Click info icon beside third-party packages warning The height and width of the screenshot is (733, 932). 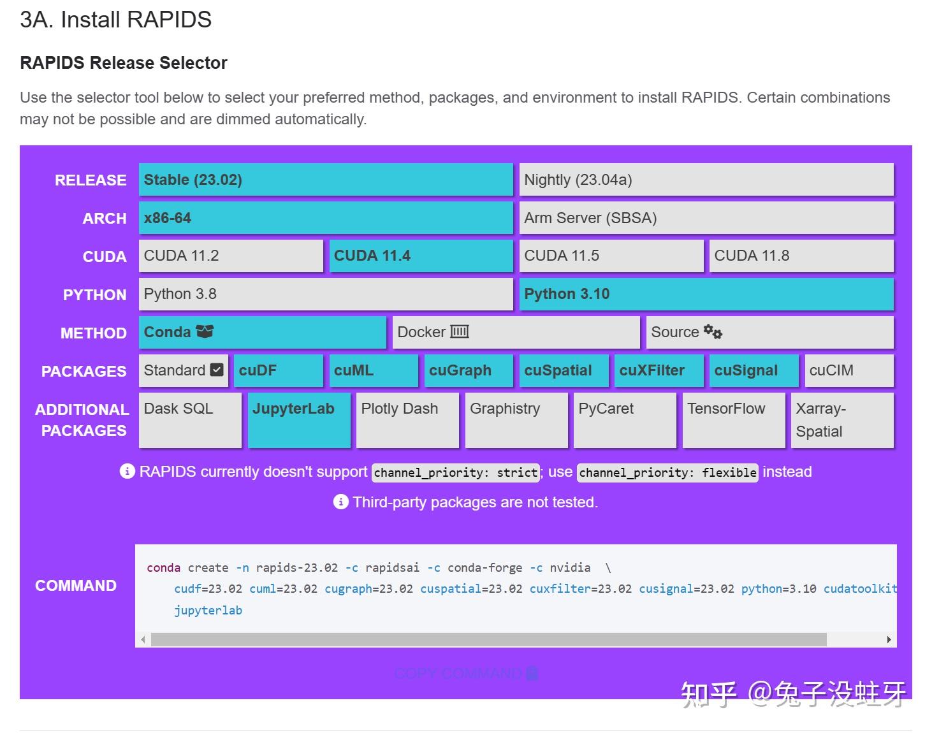point(340,502)
